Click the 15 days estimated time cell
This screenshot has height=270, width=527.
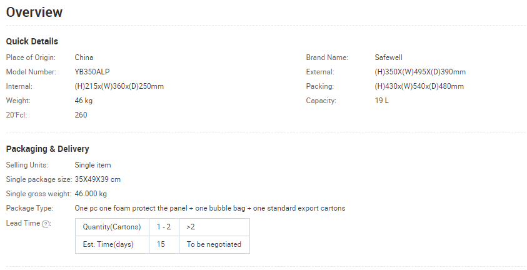[164, 244]
